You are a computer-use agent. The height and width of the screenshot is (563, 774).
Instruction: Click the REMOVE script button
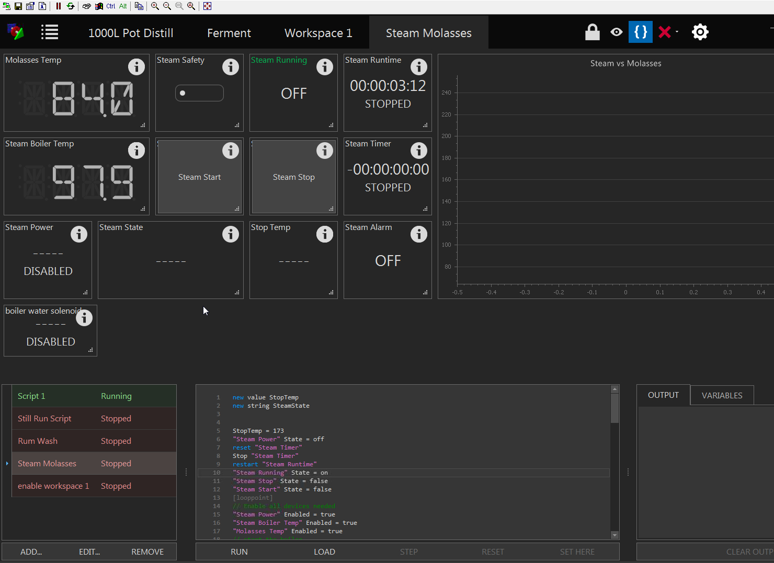click(x=147, y=551)
